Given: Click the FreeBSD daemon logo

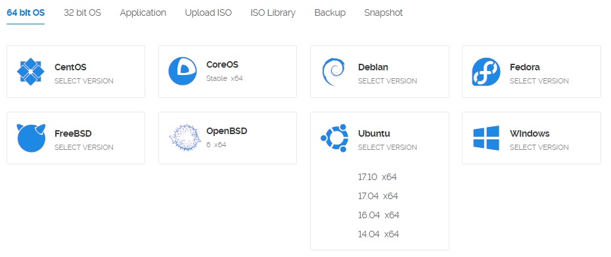Looking at the screenshot, I should [x=31, y=138].
